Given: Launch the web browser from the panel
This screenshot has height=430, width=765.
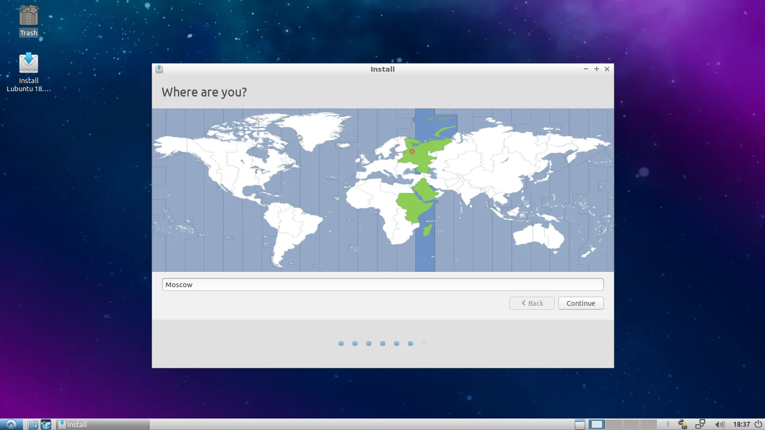Looking at the screenshot, I should pos(46,424).
